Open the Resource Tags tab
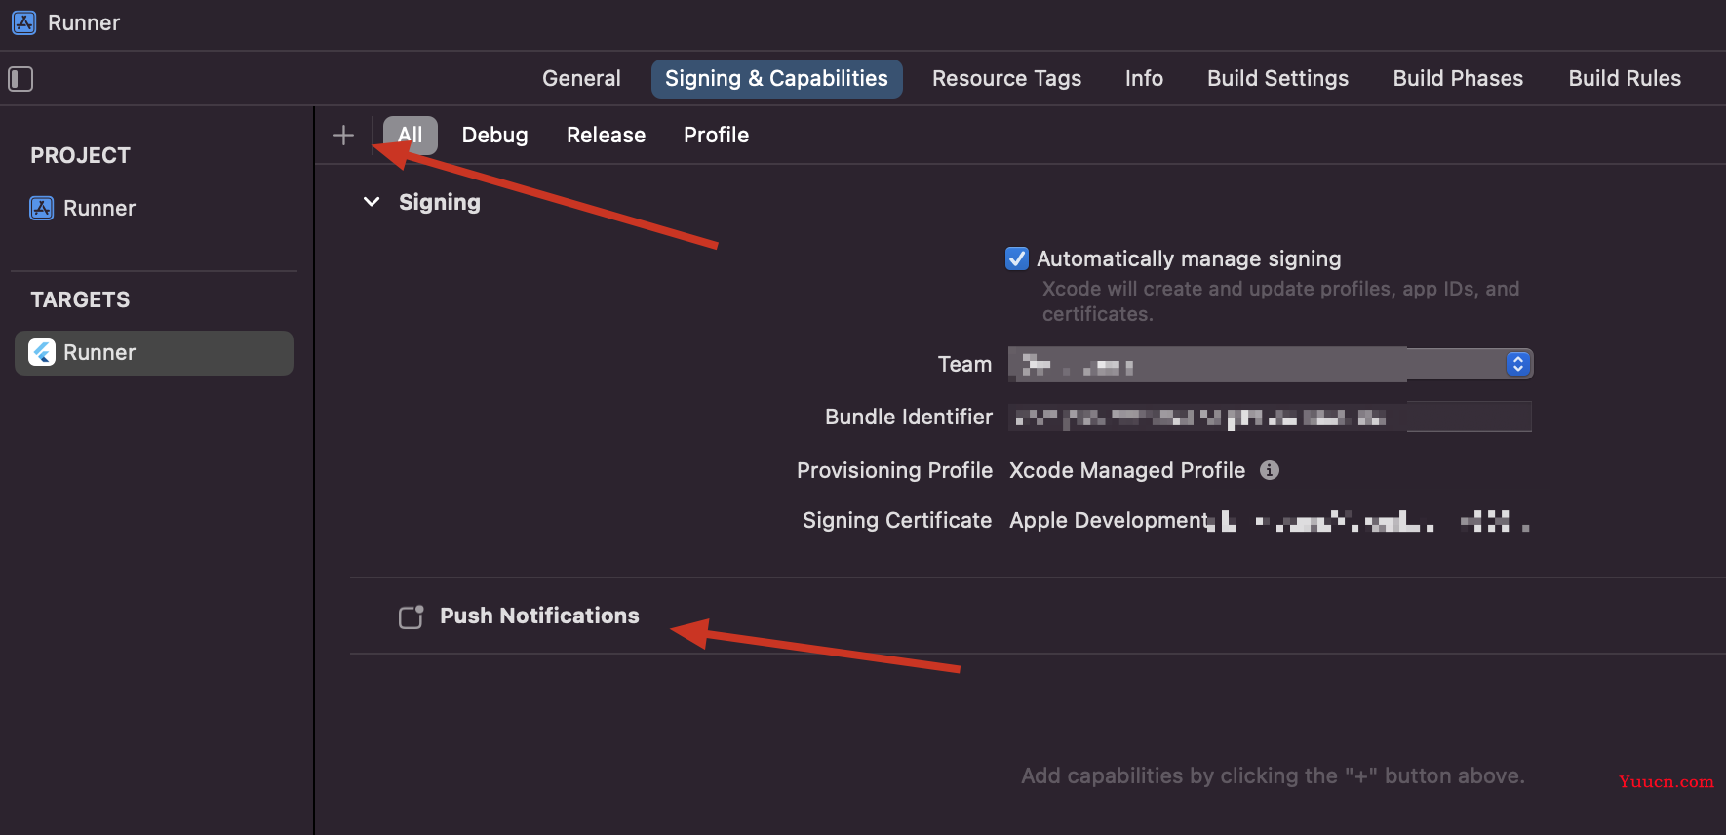Image resolution: width=1726 pixels, height=835 pixels. [1006, 78]
